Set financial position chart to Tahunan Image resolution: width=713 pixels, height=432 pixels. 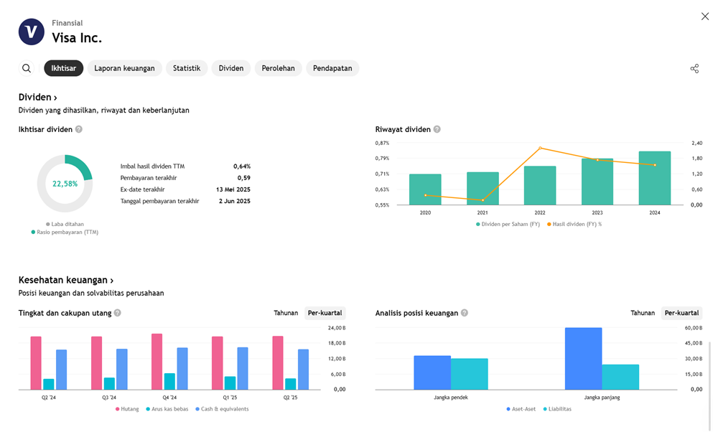click(643, 313)
